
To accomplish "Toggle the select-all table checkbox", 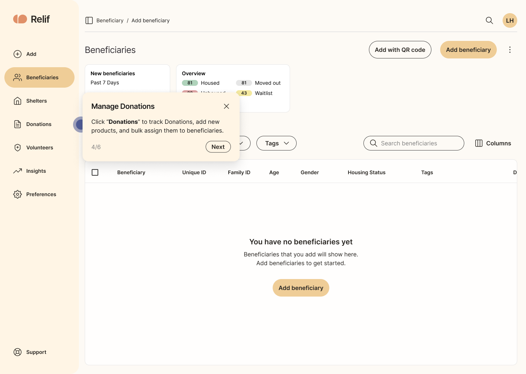I will tap(95, 172).
